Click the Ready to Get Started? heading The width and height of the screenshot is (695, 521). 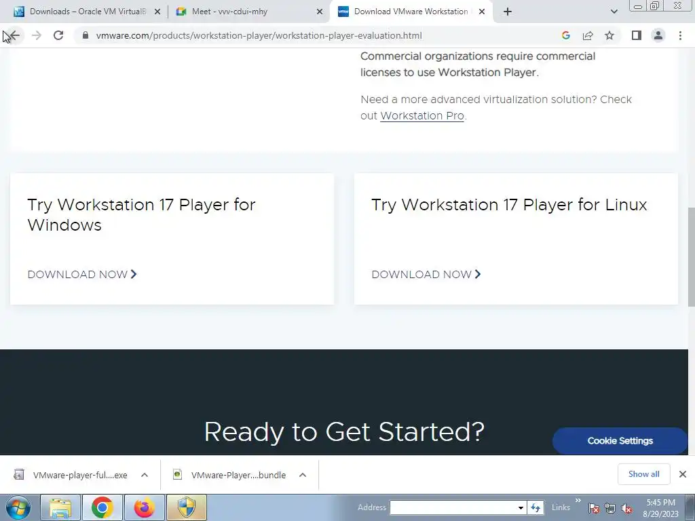point(344,432)
